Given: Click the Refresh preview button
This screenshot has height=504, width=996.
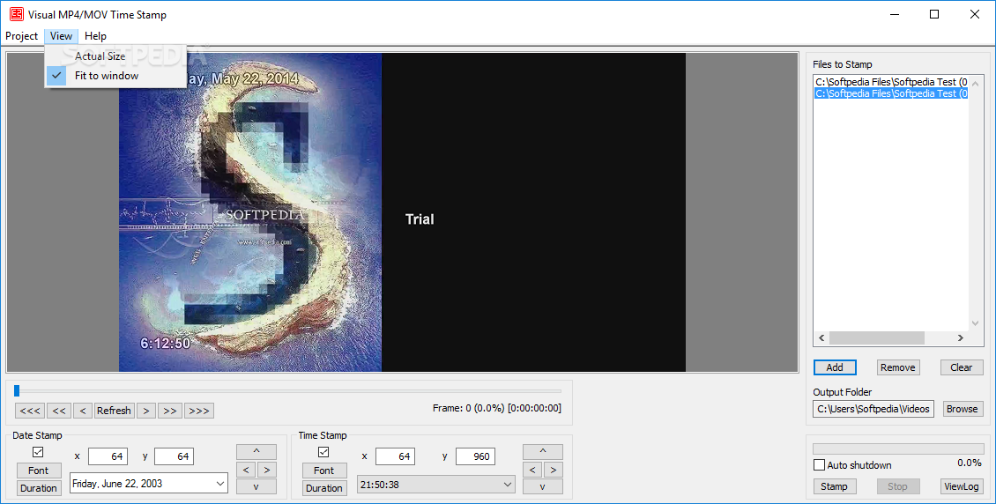Looking at the screenshot, I should pyautogui.click(x=114, y=411).
